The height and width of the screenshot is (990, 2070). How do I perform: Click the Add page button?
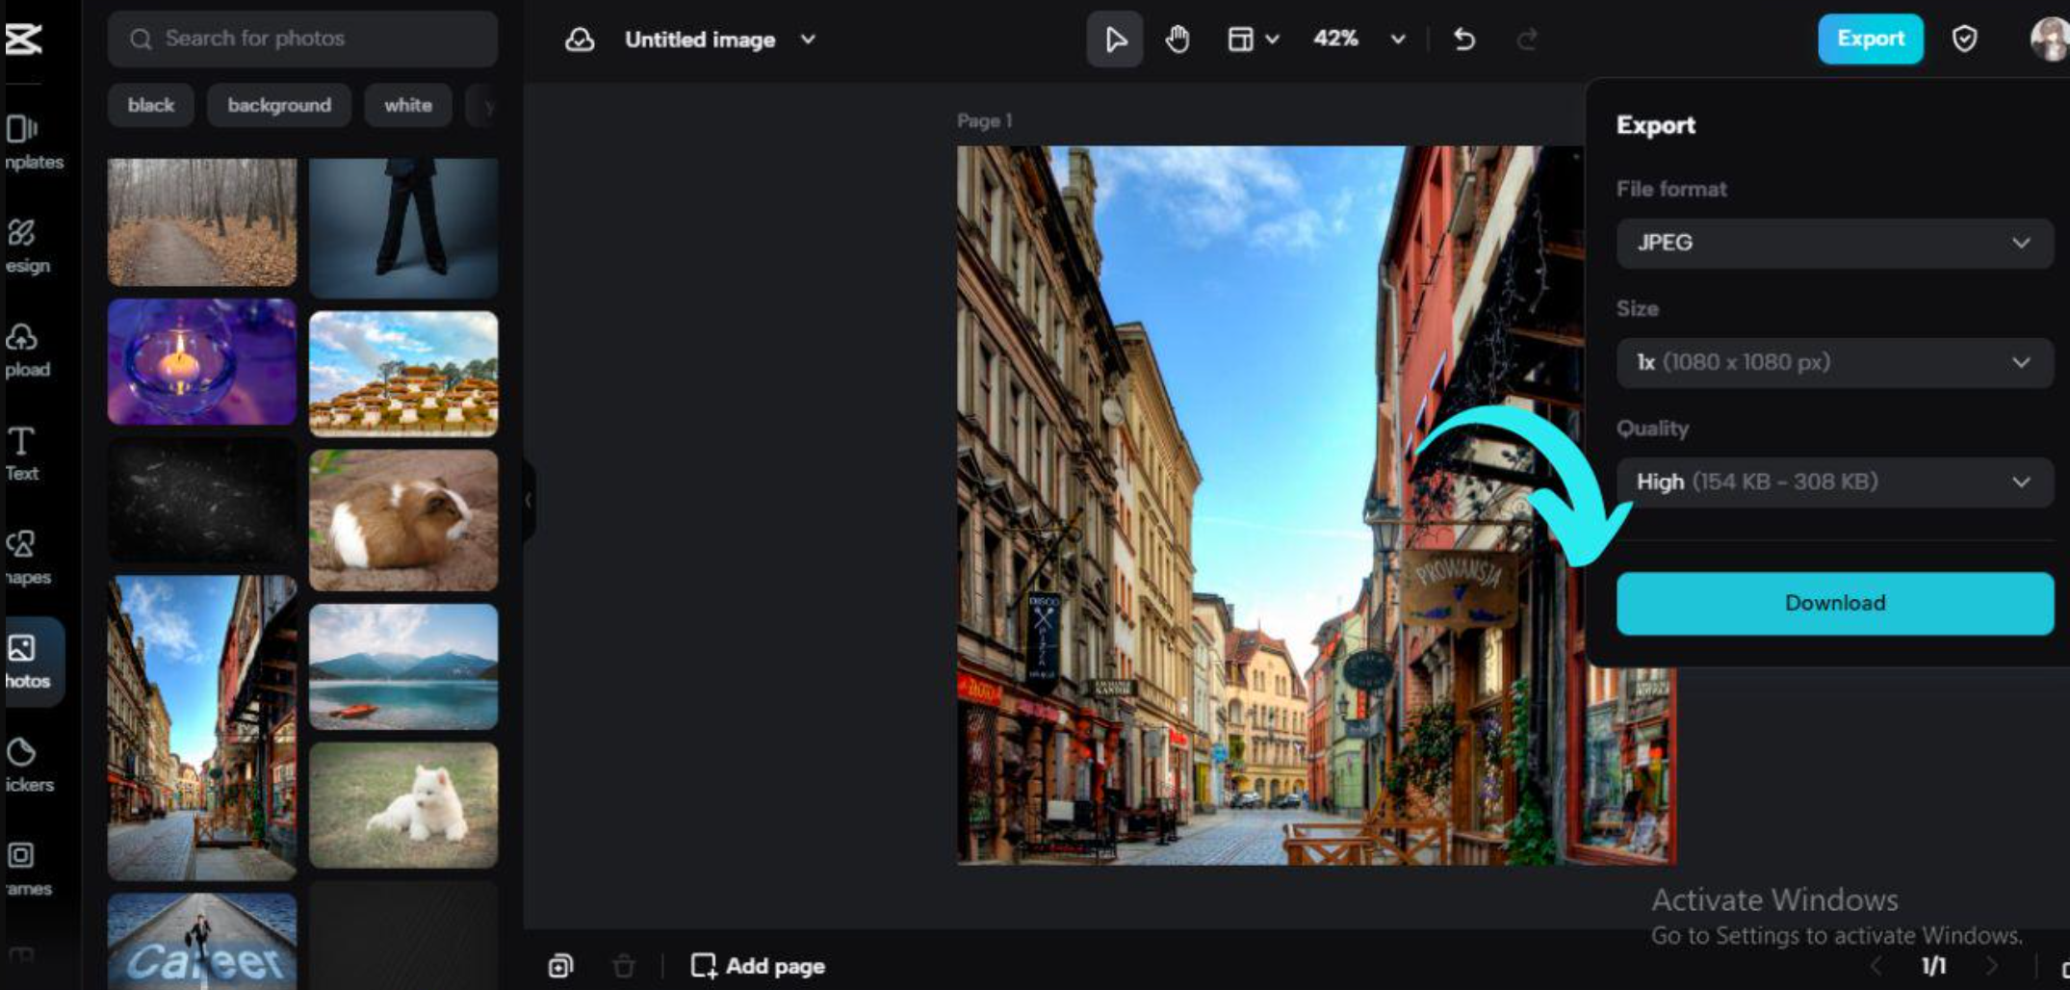coord(758,966)
